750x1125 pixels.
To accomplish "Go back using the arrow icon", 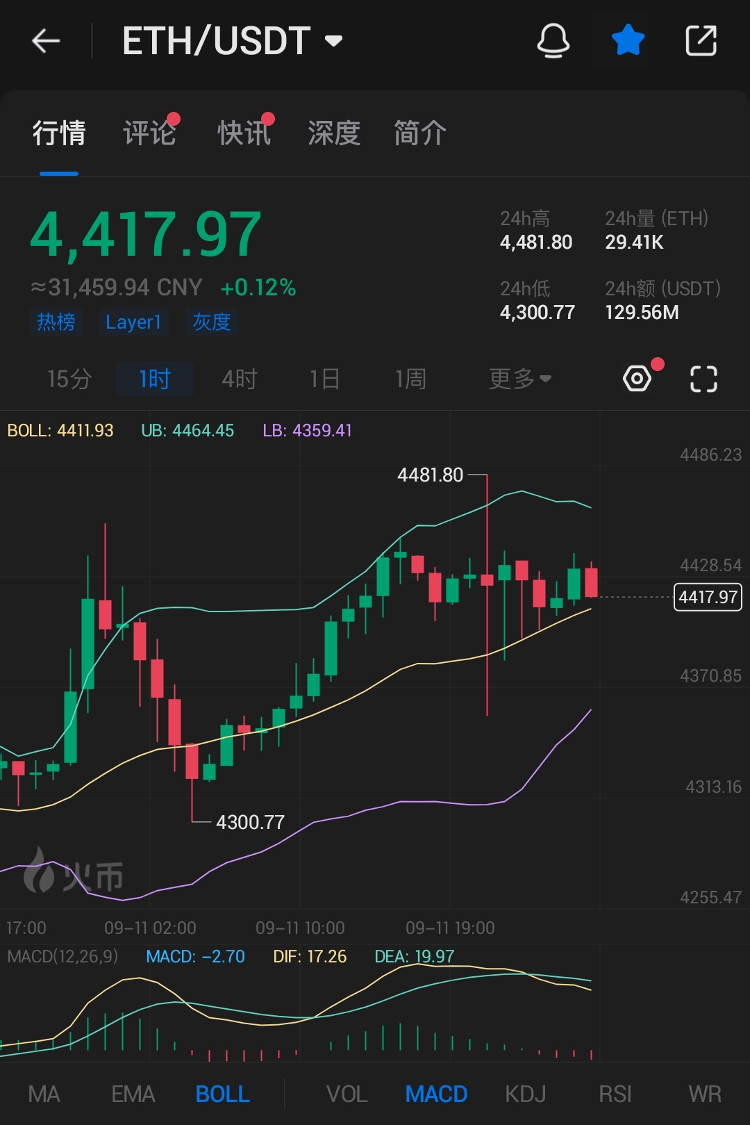I will 46,41.
